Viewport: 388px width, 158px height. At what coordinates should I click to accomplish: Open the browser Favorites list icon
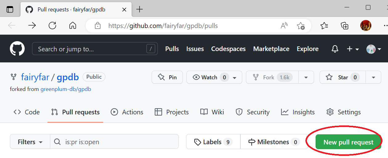(x=324, y=26)
